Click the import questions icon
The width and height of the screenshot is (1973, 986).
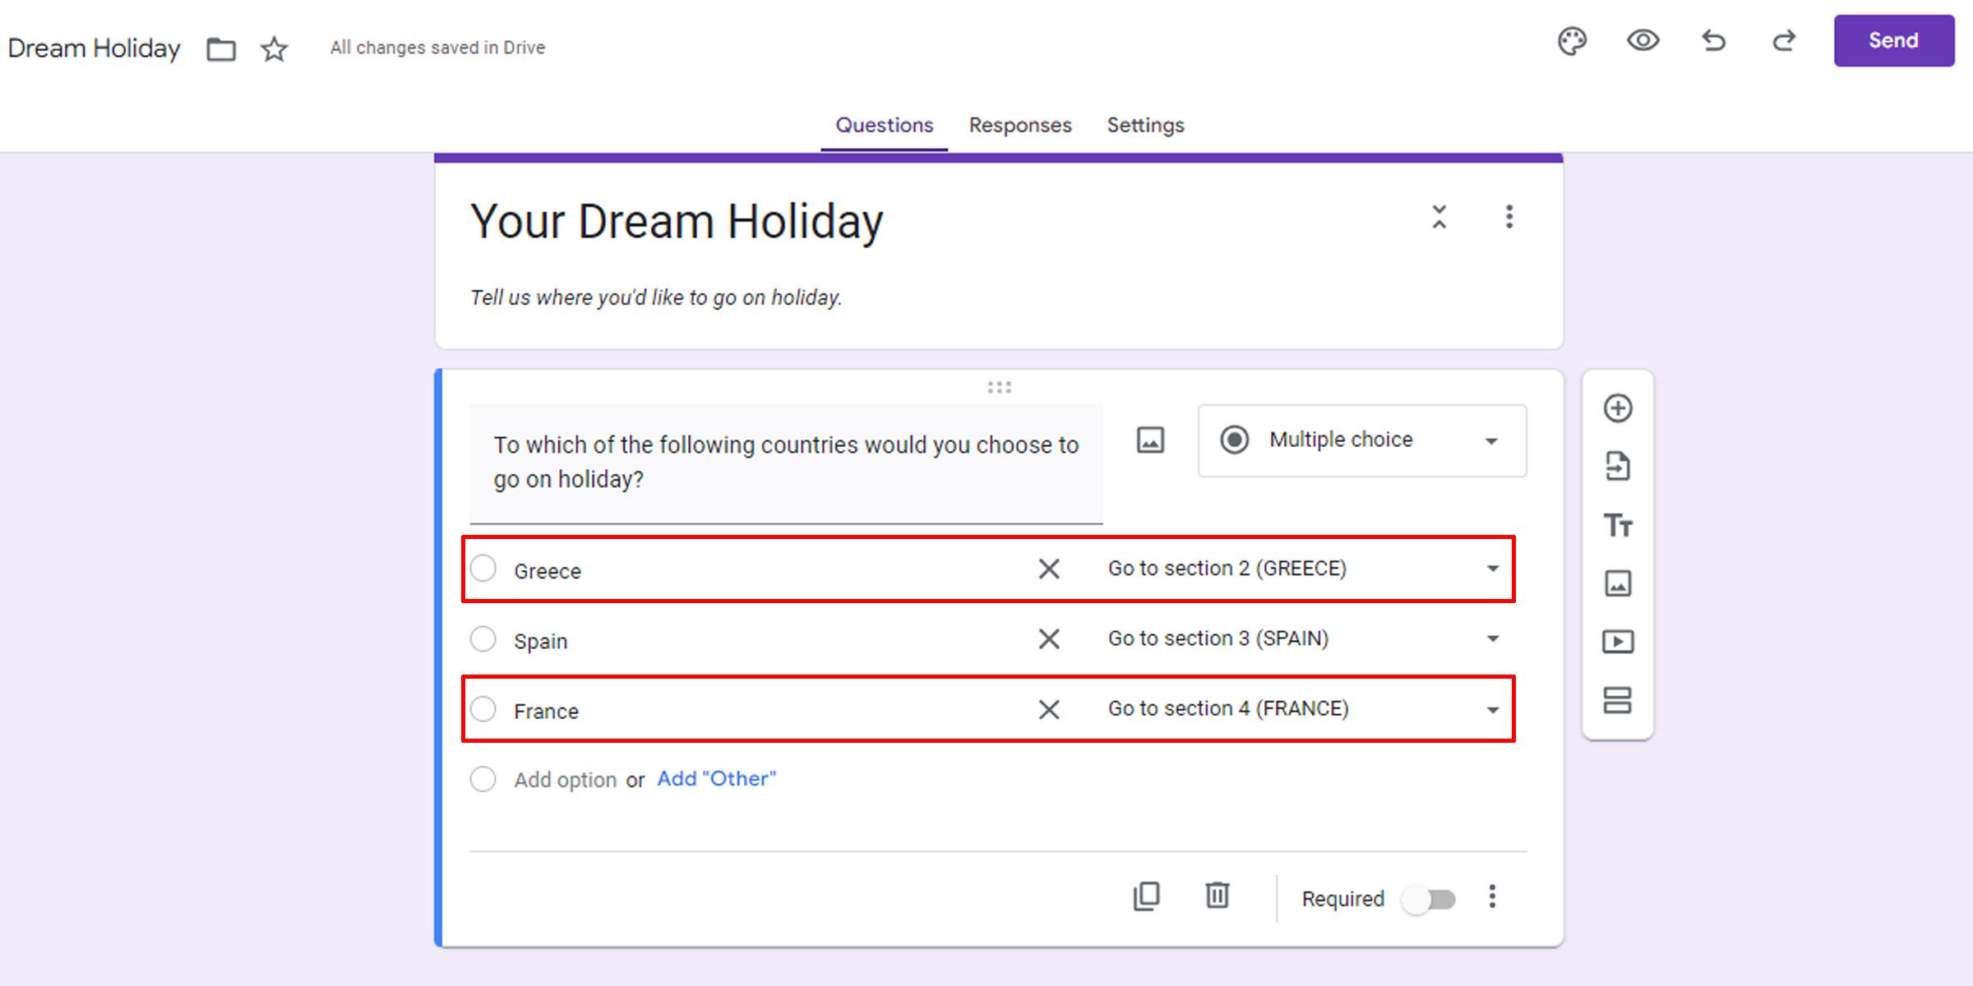coord(1618,466)
